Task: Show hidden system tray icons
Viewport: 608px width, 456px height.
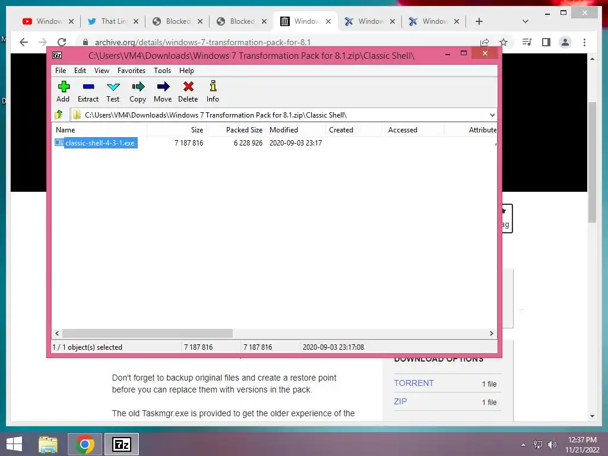Action: (524, 445)
